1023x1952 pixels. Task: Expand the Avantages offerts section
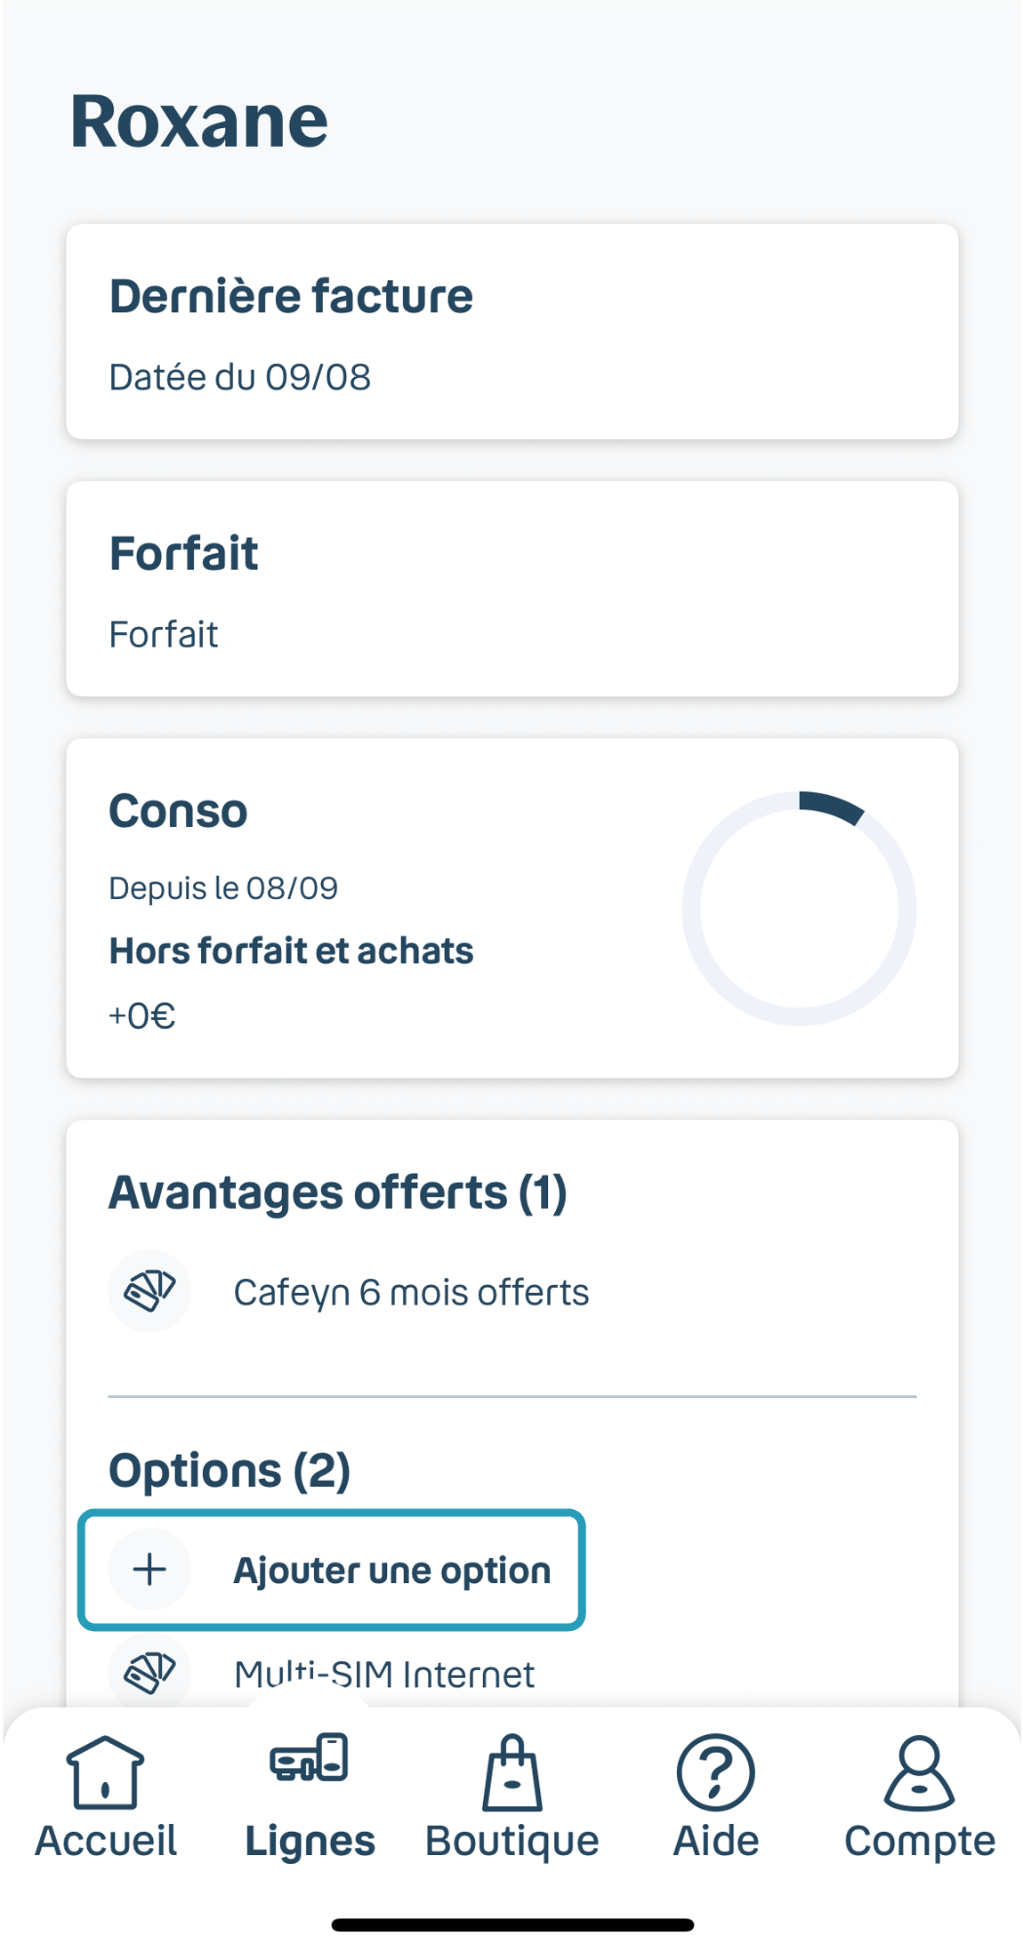pos(338,1192)
